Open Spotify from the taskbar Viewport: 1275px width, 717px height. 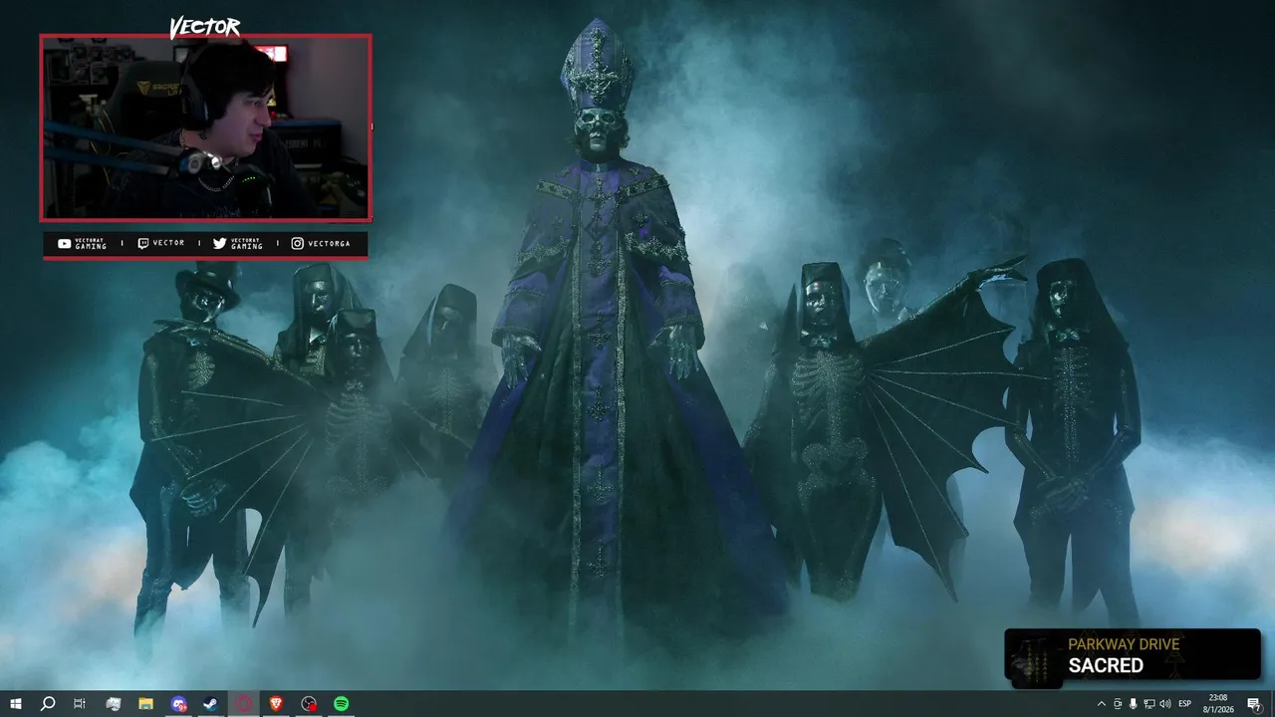(x=342, y=703)
